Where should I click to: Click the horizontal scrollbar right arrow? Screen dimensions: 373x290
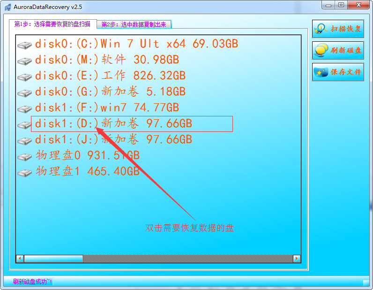(297, 259)
